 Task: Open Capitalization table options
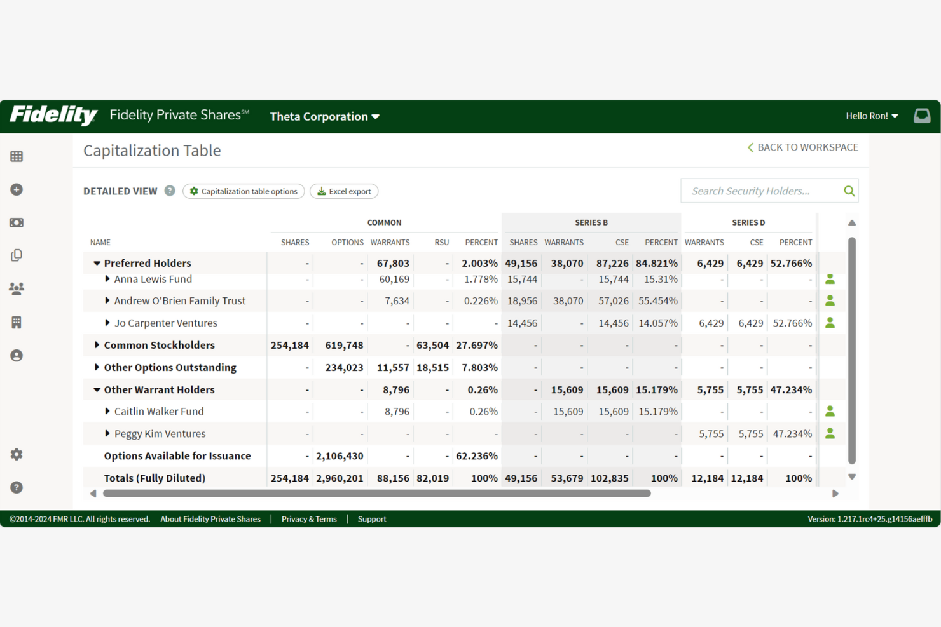[244, 191]
